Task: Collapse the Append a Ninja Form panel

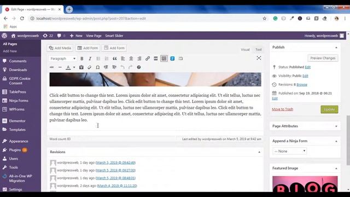Action: [x=336, y=141]
